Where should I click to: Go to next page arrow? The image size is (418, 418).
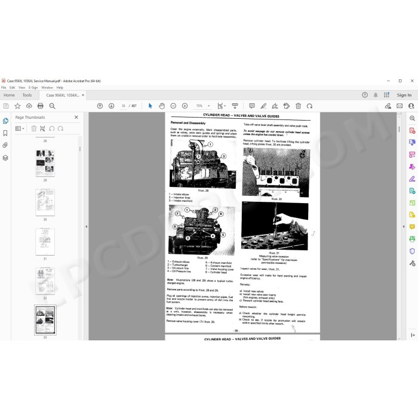pos(112,106)
